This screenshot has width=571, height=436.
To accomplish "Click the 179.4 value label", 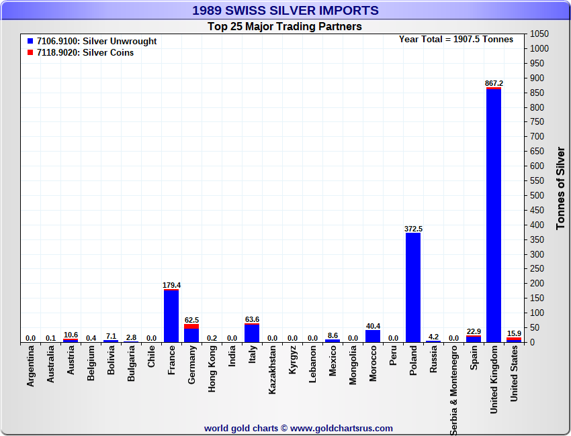I will coord(171,285).
